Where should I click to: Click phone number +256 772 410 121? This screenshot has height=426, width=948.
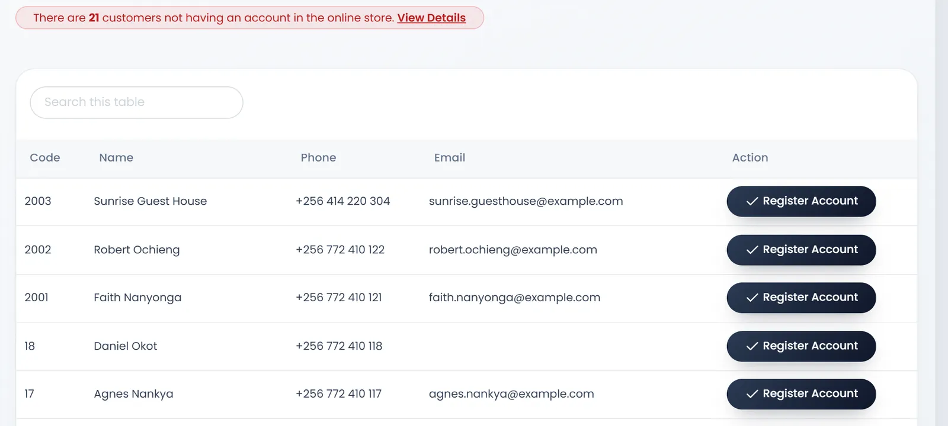click(339, 298)
